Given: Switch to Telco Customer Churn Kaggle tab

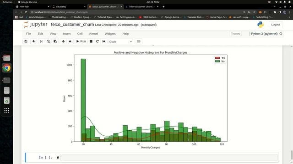Looking at the screenshot, I should (142, 6).
